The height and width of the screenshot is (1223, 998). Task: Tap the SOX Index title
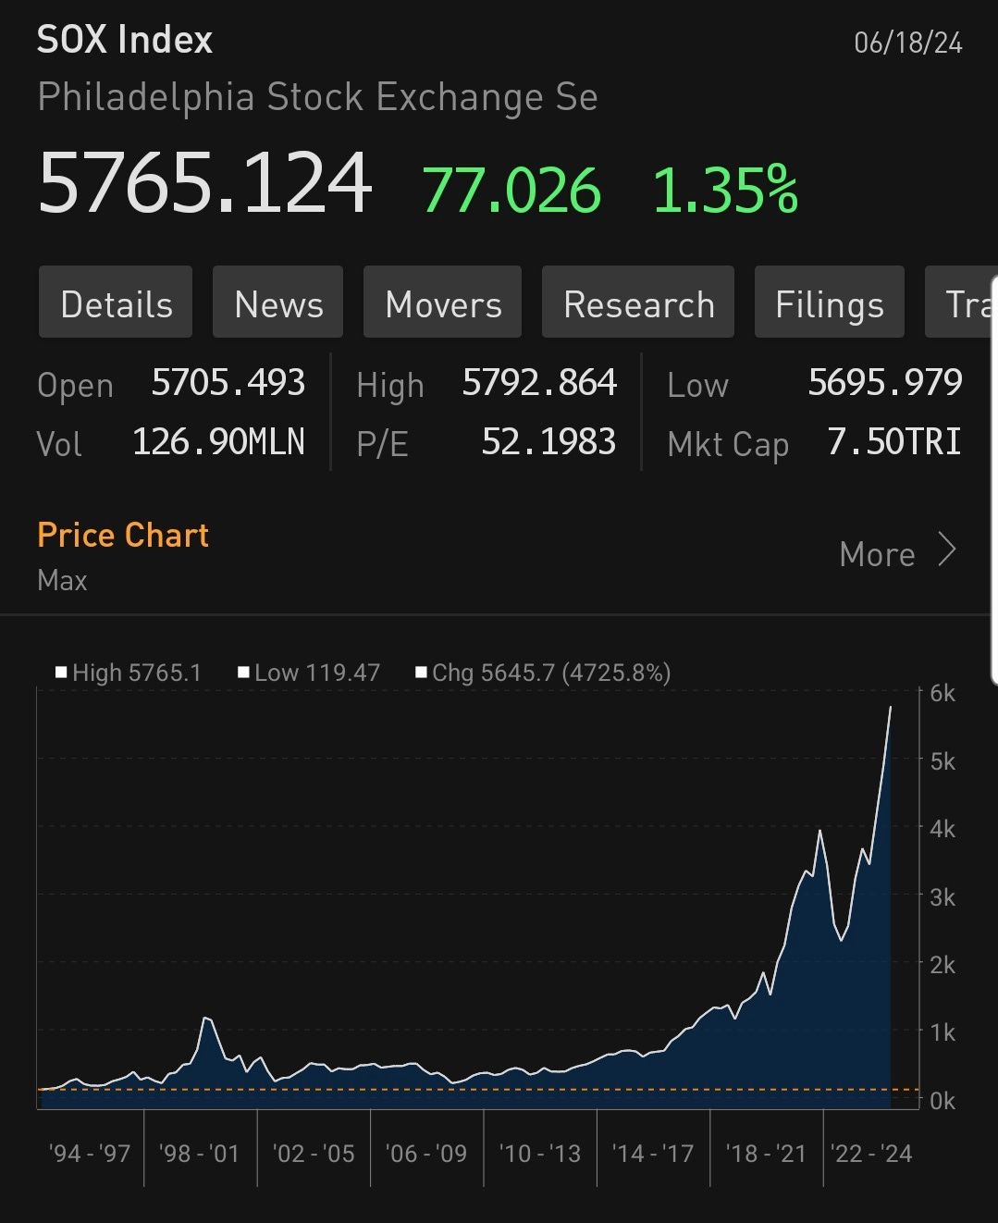pyautogui.click(x=125, y=40)
